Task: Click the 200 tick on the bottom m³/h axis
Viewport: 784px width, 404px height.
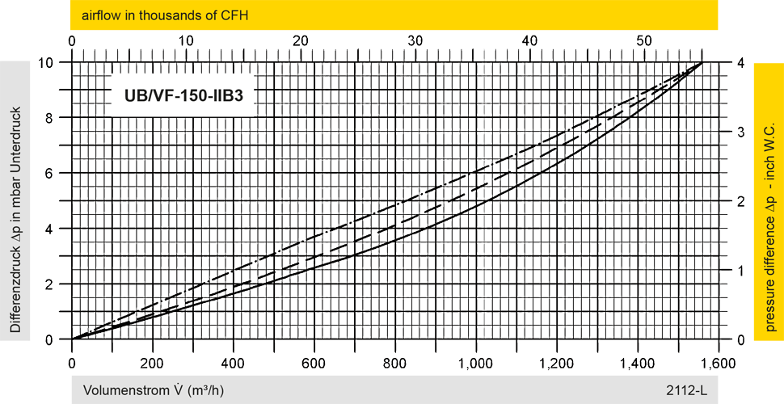Action: coord(153,360)
